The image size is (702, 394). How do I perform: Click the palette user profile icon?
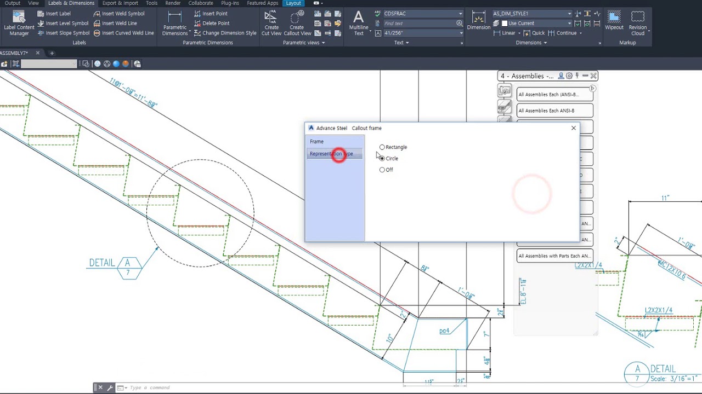click(x=561, y=76)
